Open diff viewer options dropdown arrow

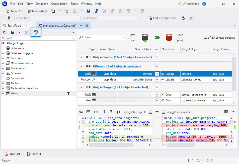[233, 112]
